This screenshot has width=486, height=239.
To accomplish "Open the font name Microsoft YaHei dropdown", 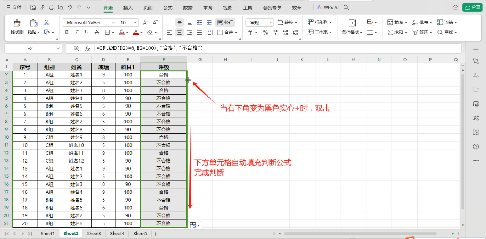I will coord(113,22).
